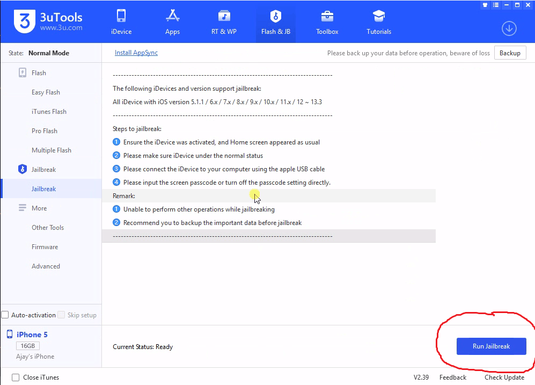Select the highlighted Jailbreak sub-item

click(52, 189)
